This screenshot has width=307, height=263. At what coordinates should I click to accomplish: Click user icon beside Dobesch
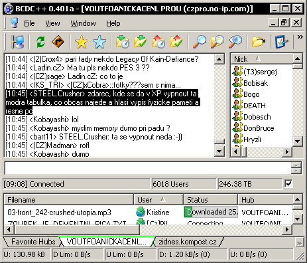pyautogui.click(x=237, y=116)
